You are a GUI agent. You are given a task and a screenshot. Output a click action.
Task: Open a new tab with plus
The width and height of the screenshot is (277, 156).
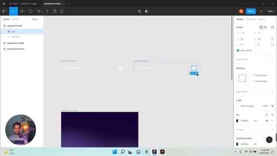tap(68, 3)
